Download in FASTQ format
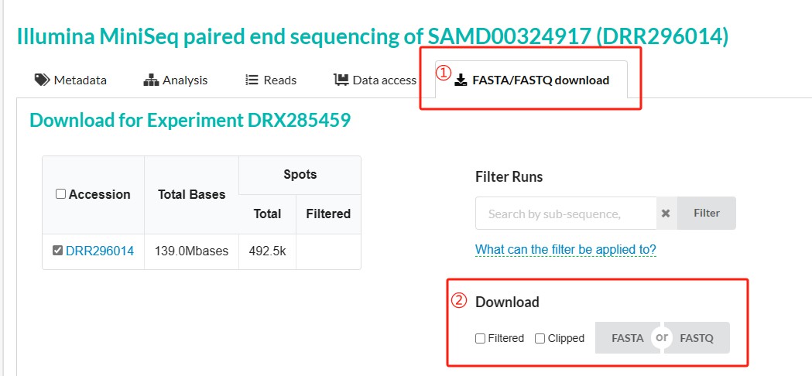Image resolution: width=812 pixels, height=376 pixels. point(697,338)
